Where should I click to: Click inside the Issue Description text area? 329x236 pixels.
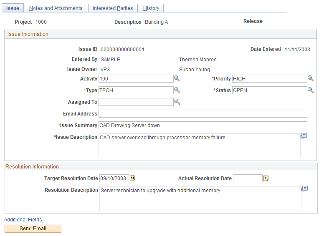200,146
